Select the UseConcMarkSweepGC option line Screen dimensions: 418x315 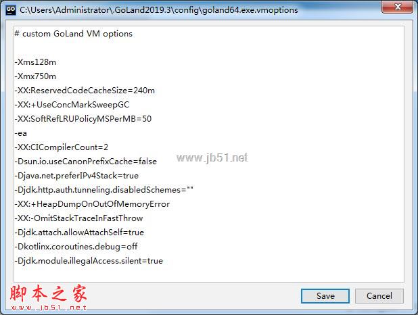coord(72,105)
